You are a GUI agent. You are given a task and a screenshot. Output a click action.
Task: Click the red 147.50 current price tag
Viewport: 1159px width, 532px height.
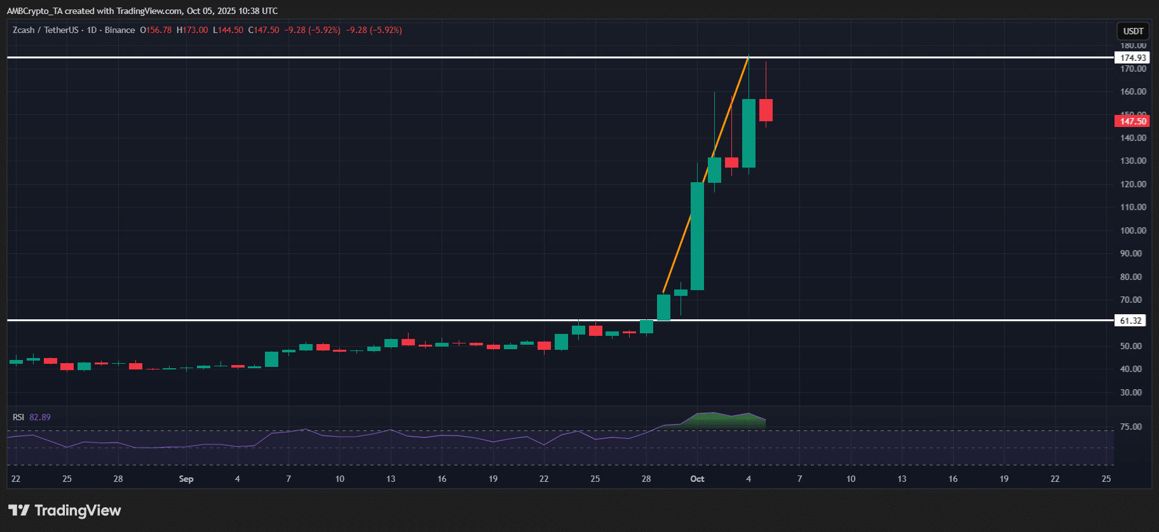pyautogui.click(x=1132, y=121)
